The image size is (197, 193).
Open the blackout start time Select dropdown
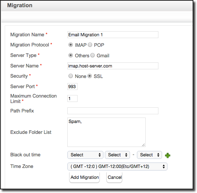[x=117, y=155]
